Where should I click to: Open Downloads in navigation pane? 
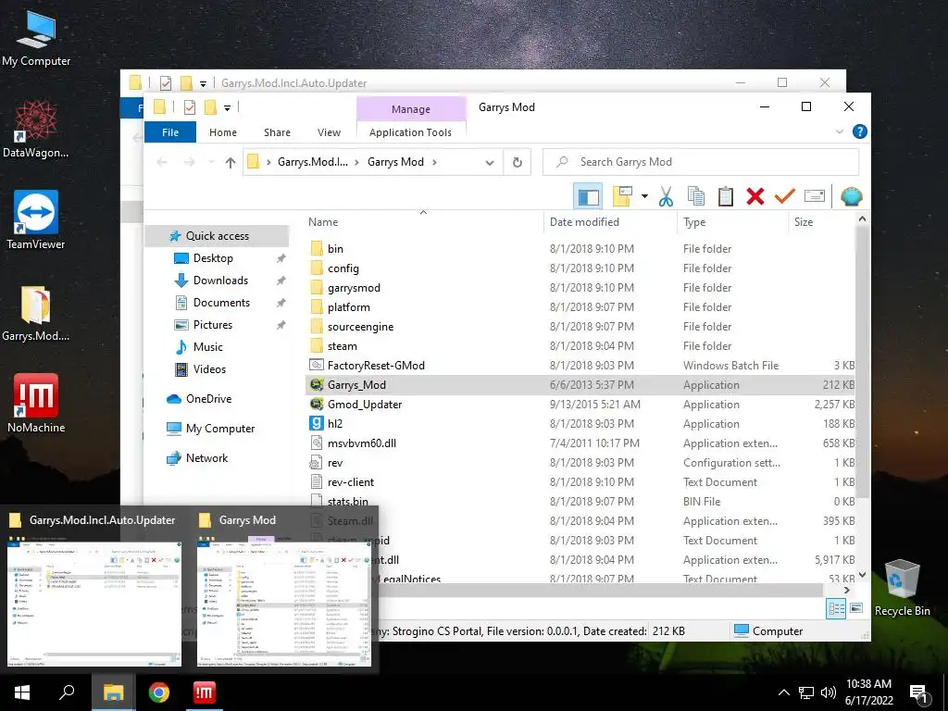tap(220, 281)
